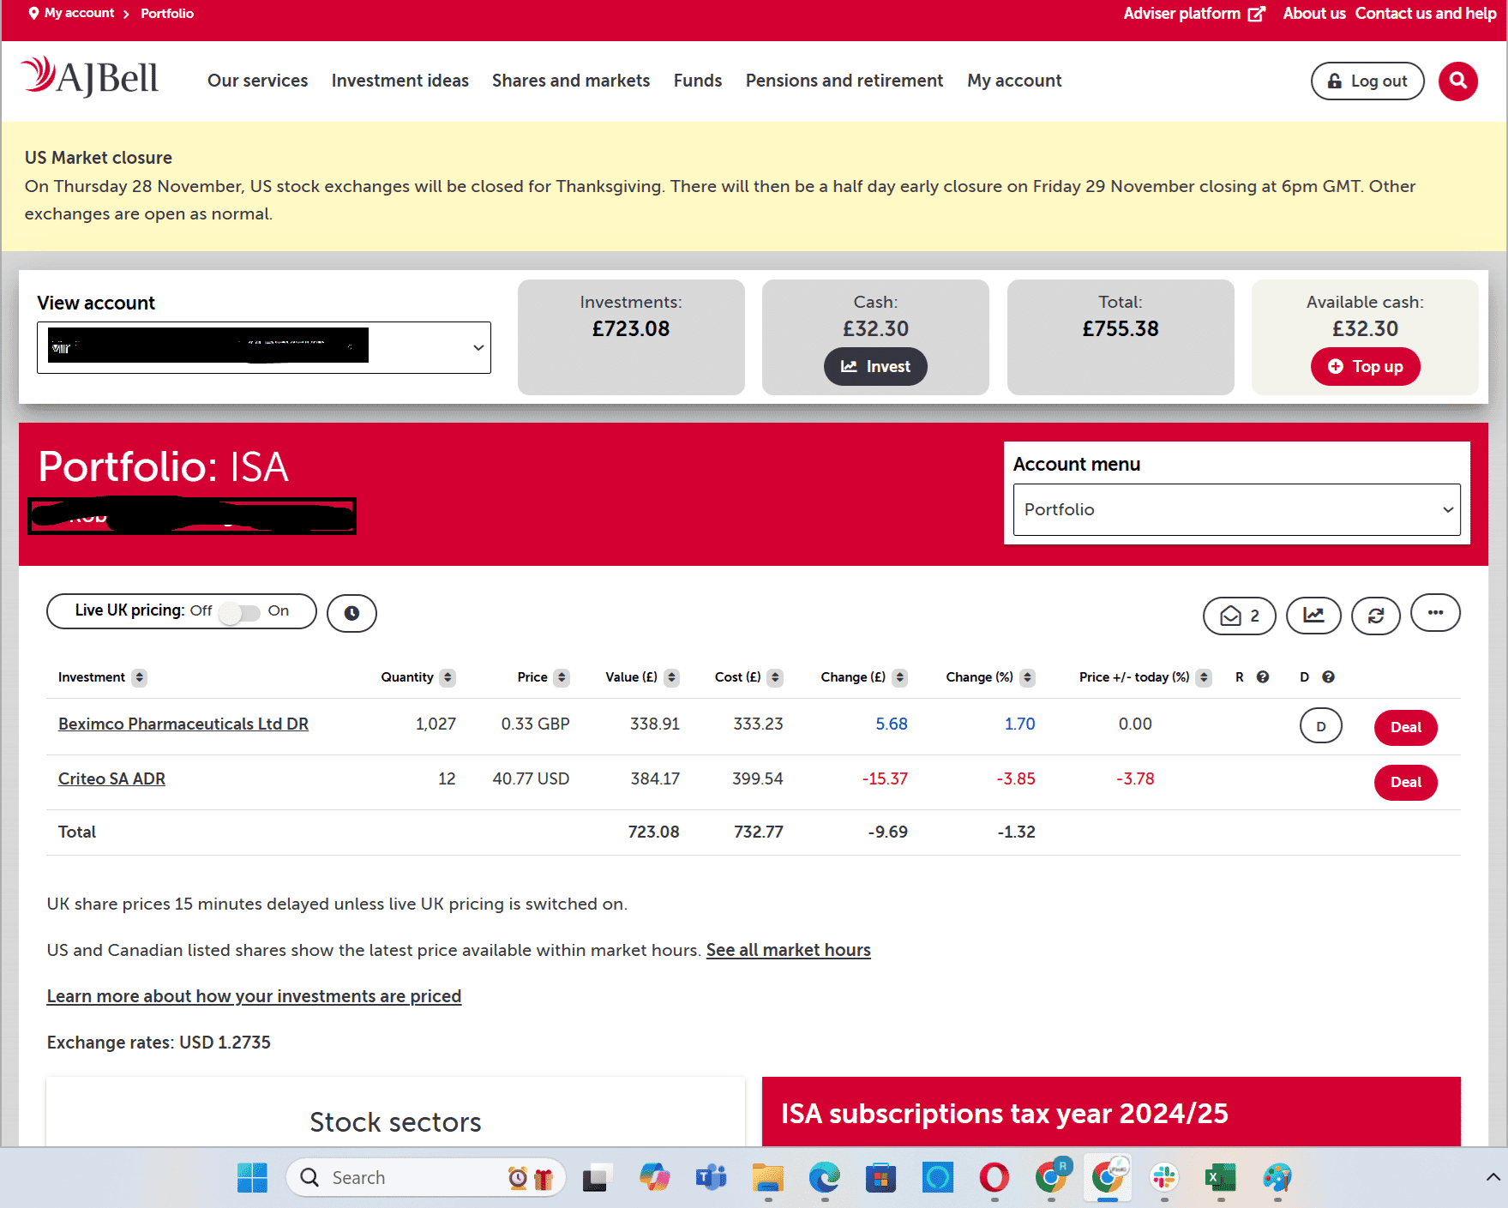Screen dimensions: 1508x1208
Task: Show hidden icons chevron in the taskbar
Action: click(x=1492, y=1177)
